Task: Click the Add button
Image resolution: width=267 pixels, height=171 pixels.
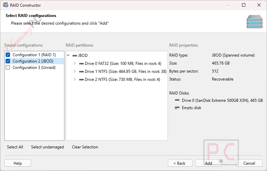Action: 208,163
